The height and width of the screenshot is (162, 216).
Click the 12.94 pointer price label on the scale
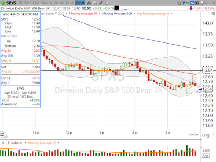click(x=208, y=70)
